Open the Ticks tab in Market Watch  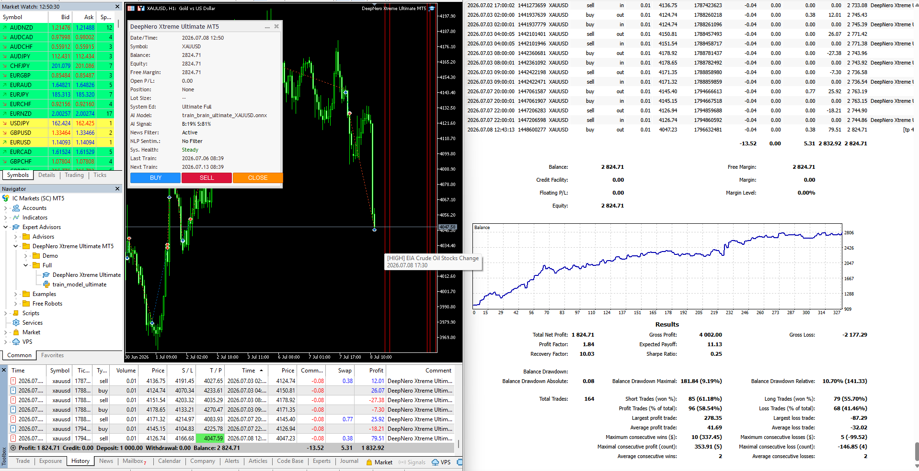100,175
